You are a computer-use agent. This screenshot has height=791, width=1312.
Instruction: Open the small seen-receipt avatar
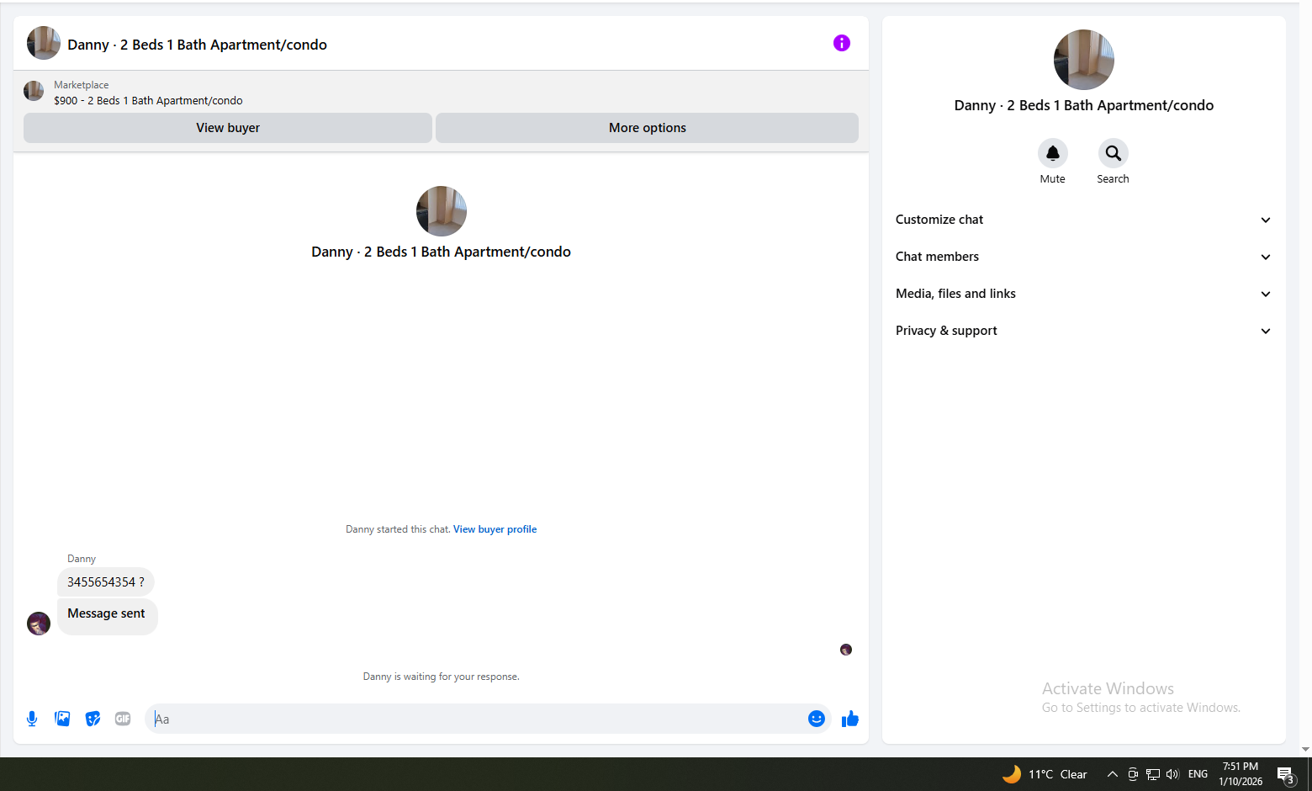pos(846,650)
